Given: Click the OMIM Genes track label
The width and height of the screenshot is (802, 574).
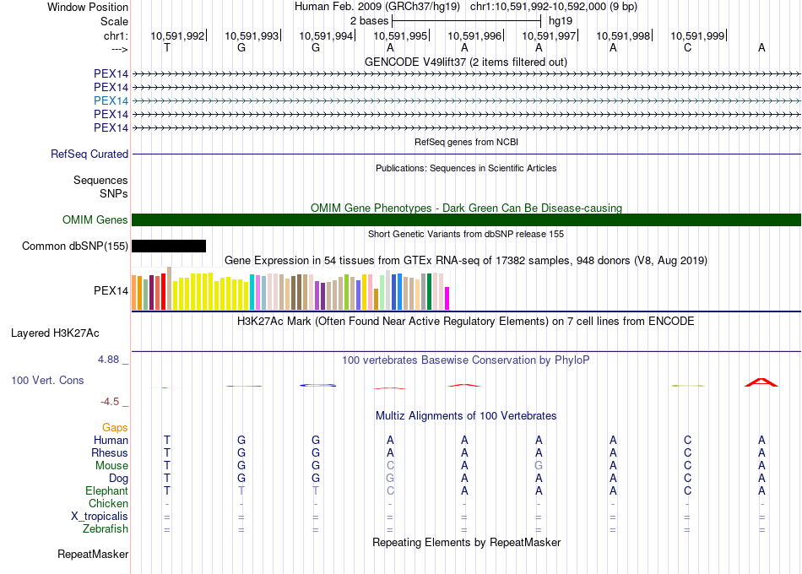Looking at the screenshot, I should (x=95, y=220).
